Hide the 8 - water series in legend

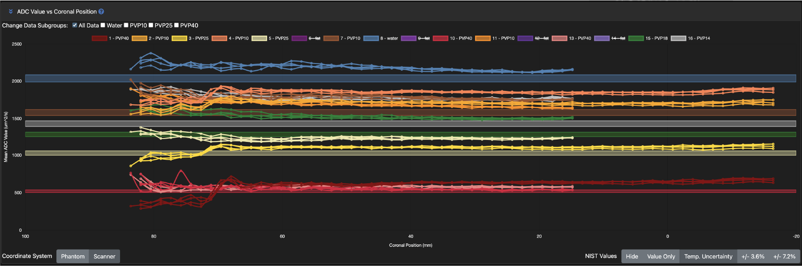pos(371,38)
